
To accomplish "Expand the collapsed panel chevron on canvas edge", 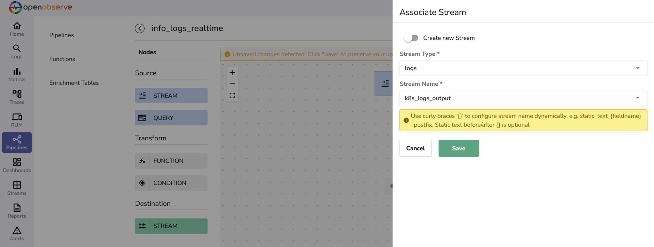I will [x=390, y=186].
